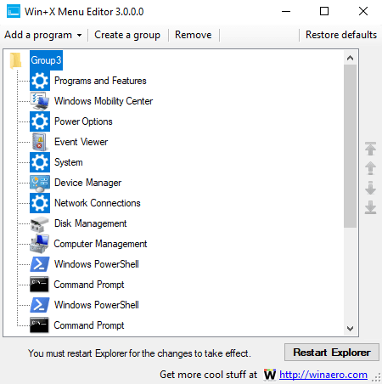Click the Group3 folder icon
The height and width of the screenshot is (384, 382).
pyautogui.click(x=15, y=60)
